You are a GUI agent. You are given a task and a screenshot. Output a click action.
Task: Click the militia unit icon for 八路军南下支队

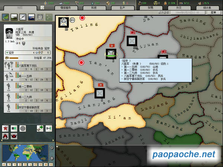point(9,65)
